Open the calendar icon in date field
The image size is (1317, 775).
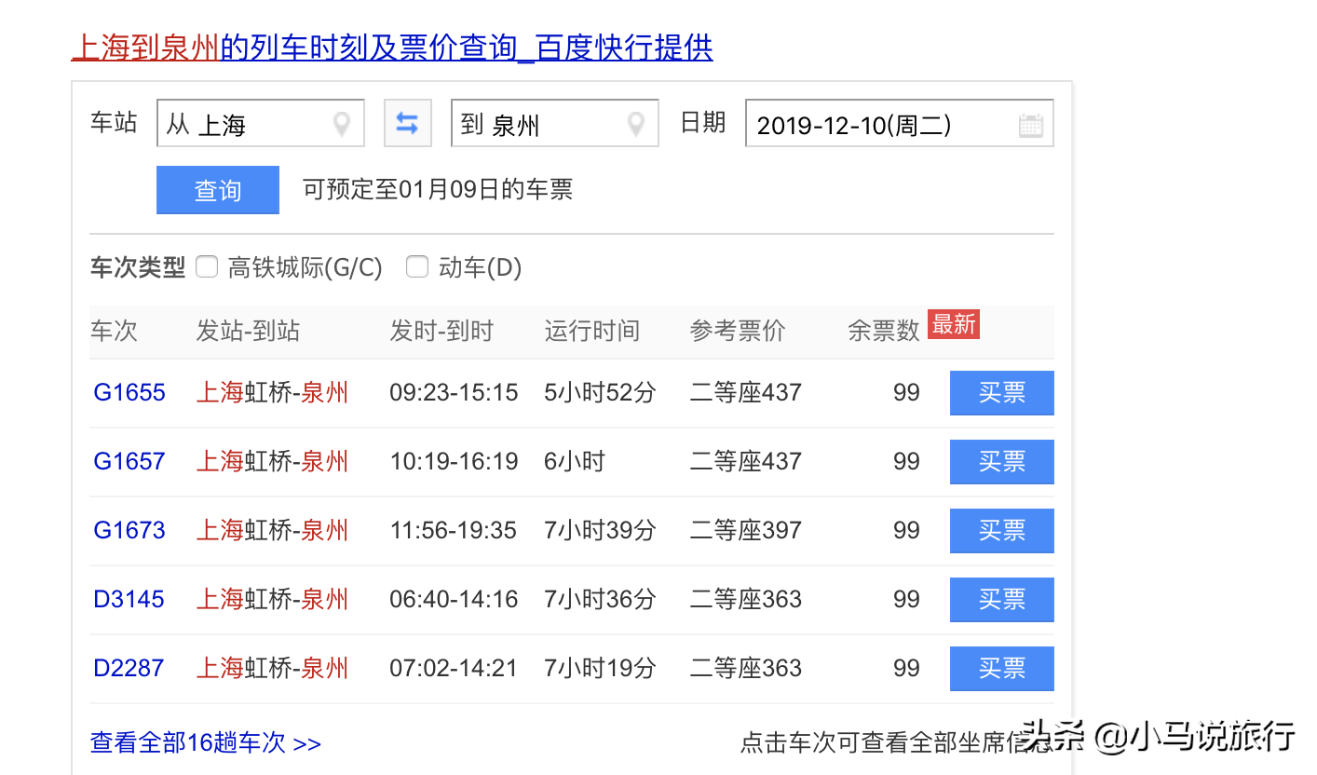pos(1030,125)
